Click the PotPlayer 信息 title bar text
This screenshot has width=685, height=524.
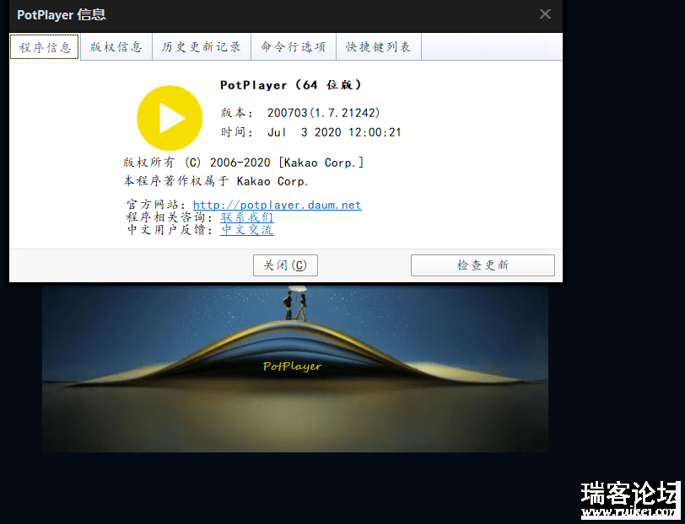[61, 15]
